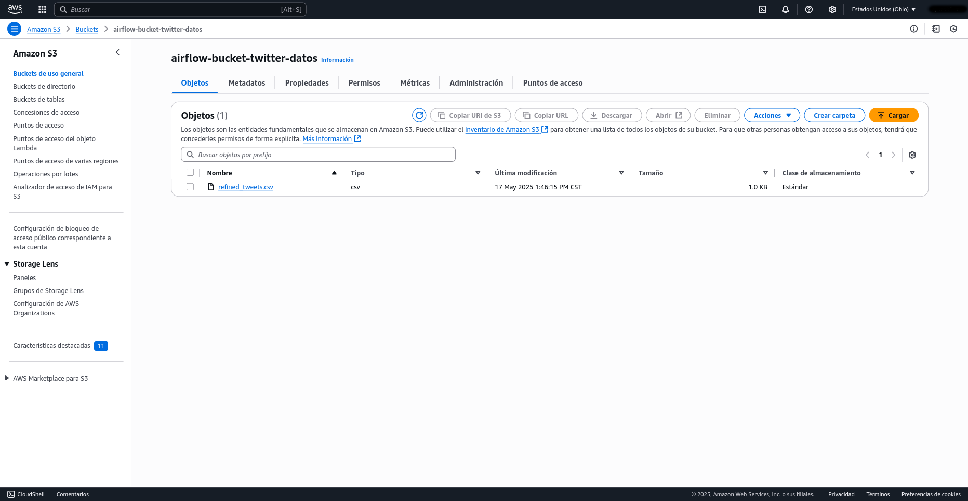The image size is (968, 501).
Task: Switch to the Objetos tab
Action: 194,83
